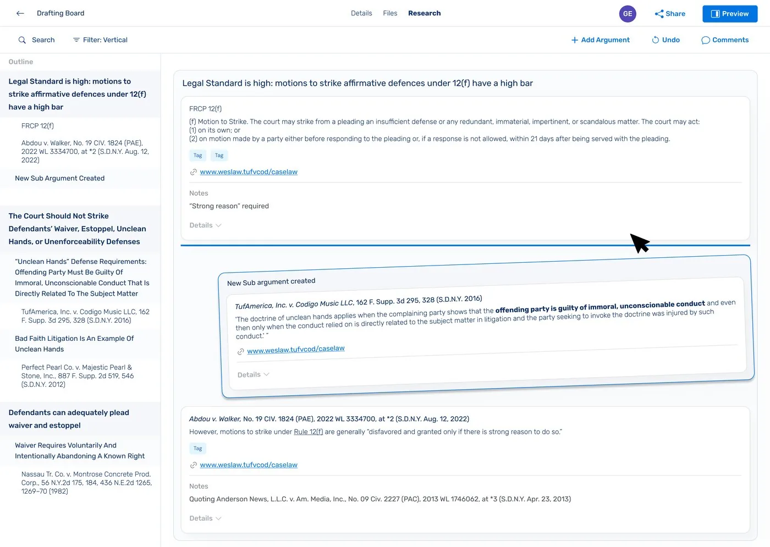
Task: Select Abdou v. Walker in outline
Action: tap(85, 151)
